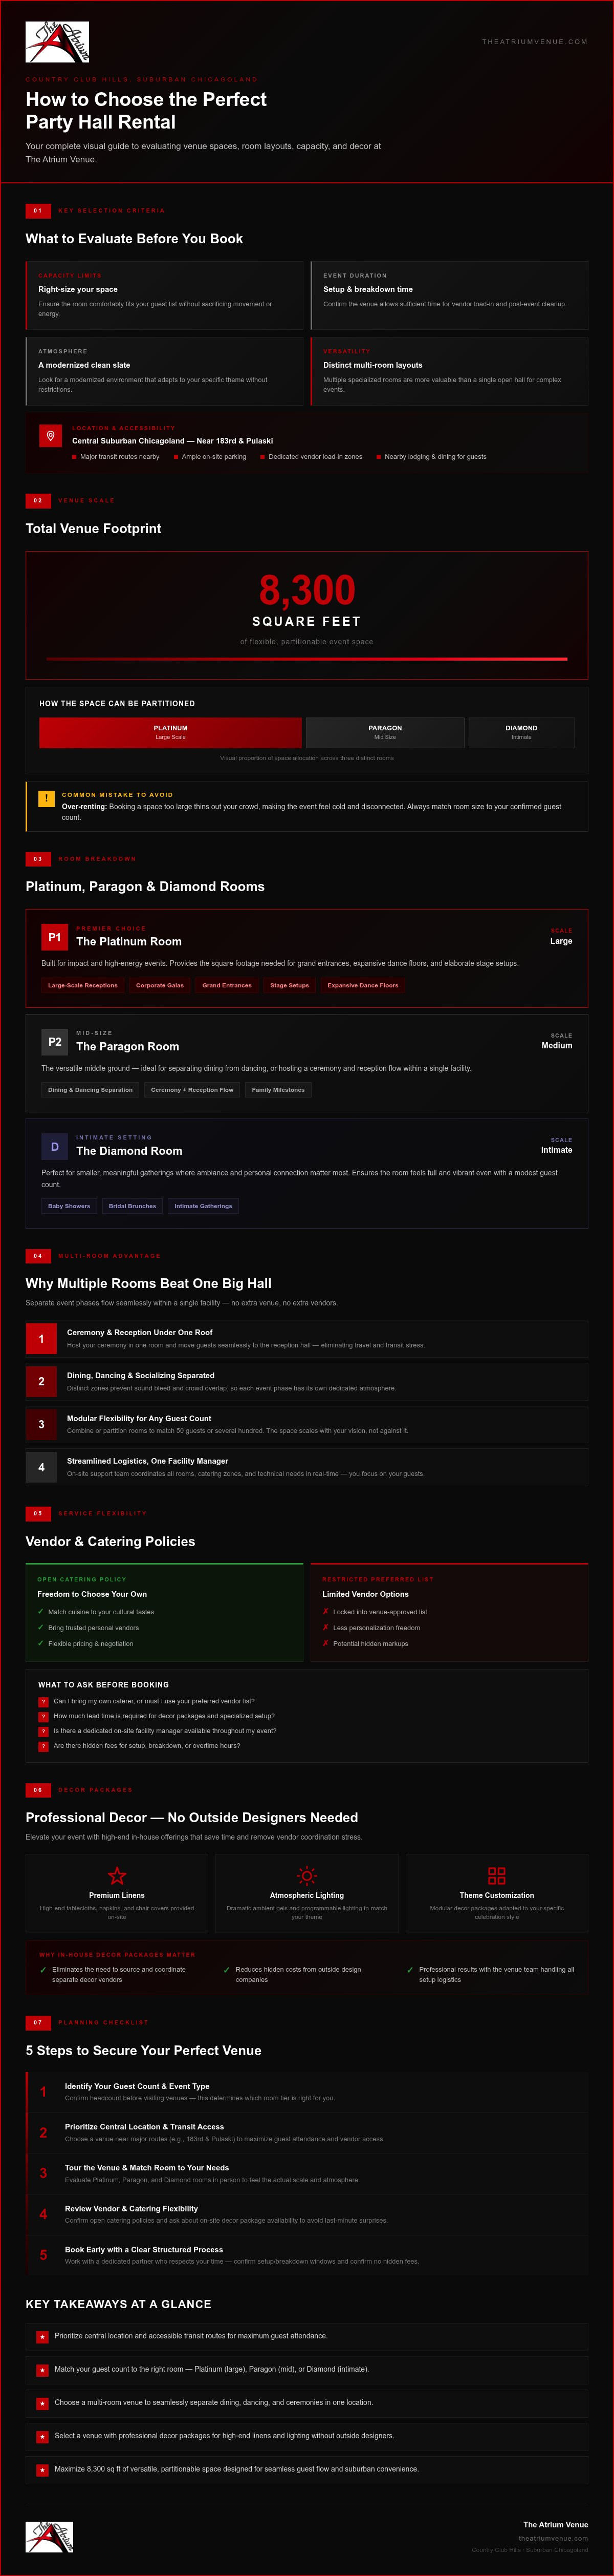This screenshot has width=614, height=2576.
Task: Click the 07 Planning Checklist section badge
Action: tap(38, 2023)
